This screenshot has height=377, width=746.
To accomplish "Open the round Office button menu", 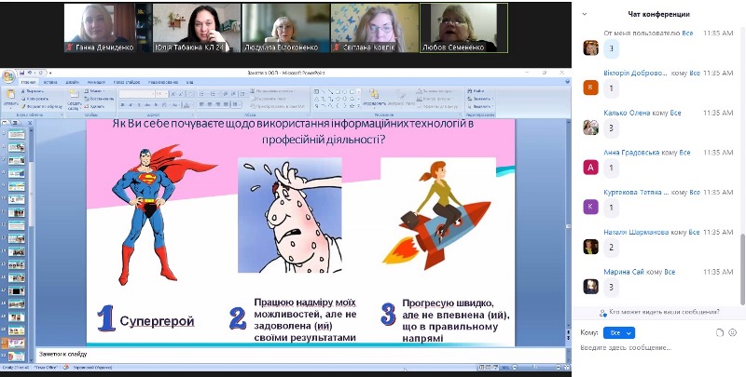I will pyautogui.click(x=8, y=77).
